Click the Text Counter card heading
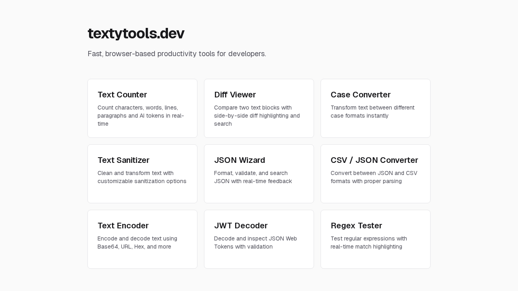This screenshot has height=291, width=518. (x=122, y=95)
